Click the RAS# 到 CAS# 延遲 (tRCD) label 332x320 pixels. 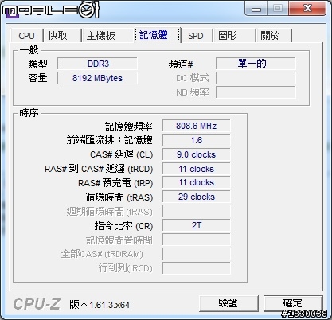click(99, 169)
